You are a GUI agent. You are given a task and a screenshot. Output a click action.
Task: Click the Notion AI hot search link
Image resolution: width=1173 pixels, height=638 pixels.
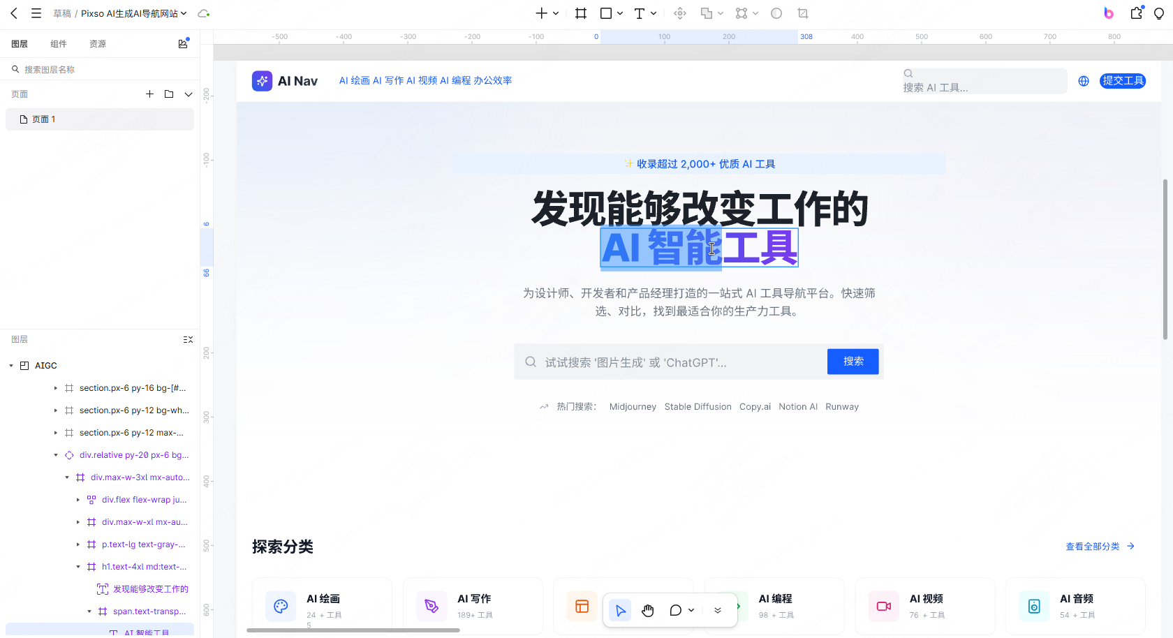point(798,407)
